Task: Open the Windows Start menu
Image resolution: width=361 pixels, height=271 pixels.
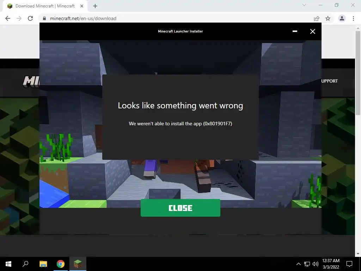Action: [8, 264]
